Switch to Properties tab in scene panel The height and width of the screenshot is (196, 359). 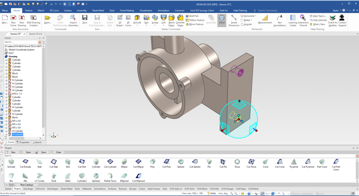pos(23,142)
